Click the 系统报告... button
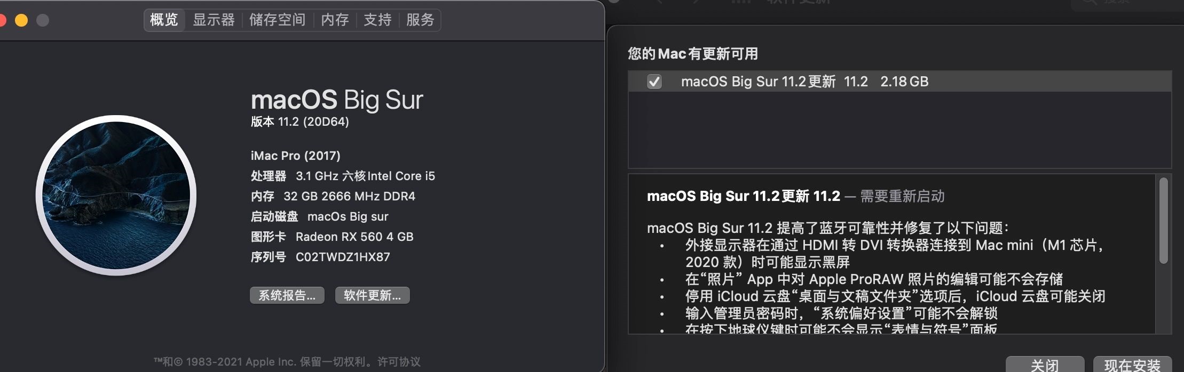Viewport: 1184px width, 372px height. 287,295
